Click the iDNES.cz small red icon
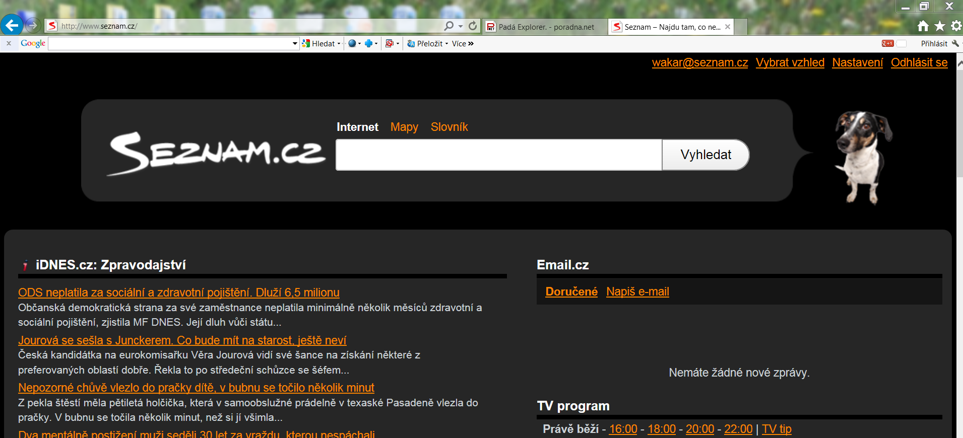This screenshot has height=438, width=963. tap(25, 265)
